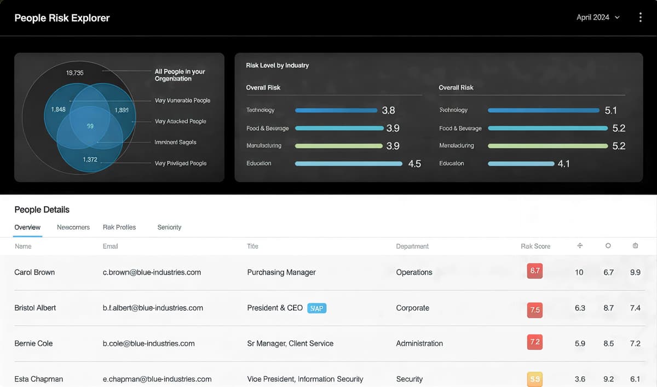The width and height of the screenshot is (657, 387).
Task: Open the three-dot more options menu
Action: coord(640,17)
